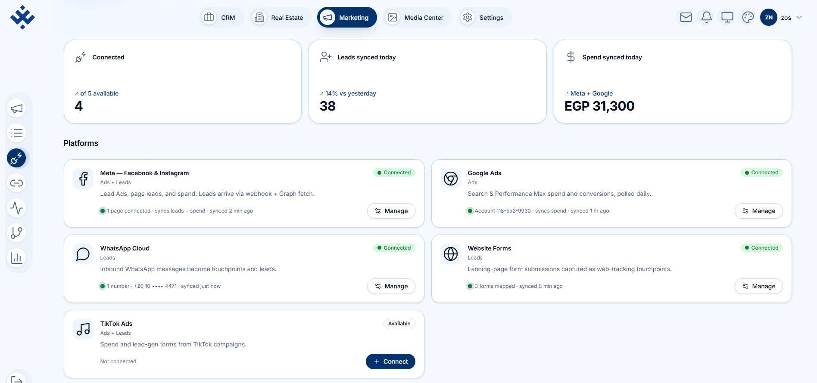Select the Marketing tab
Viewport: 817px width, 383px height.
coord(347,17)
